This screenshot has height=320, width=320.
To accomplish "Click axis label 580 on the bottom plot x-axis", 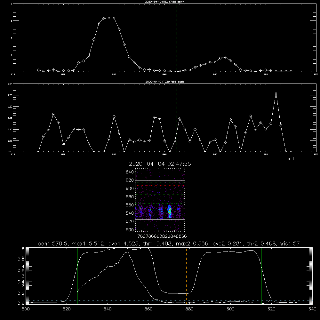I will click(189, 309).
